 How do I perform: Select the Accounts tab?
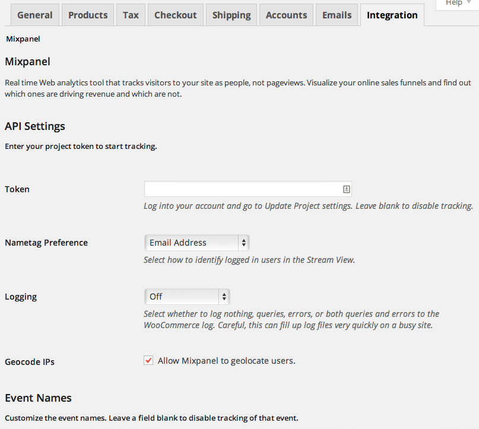pos(286,15)
